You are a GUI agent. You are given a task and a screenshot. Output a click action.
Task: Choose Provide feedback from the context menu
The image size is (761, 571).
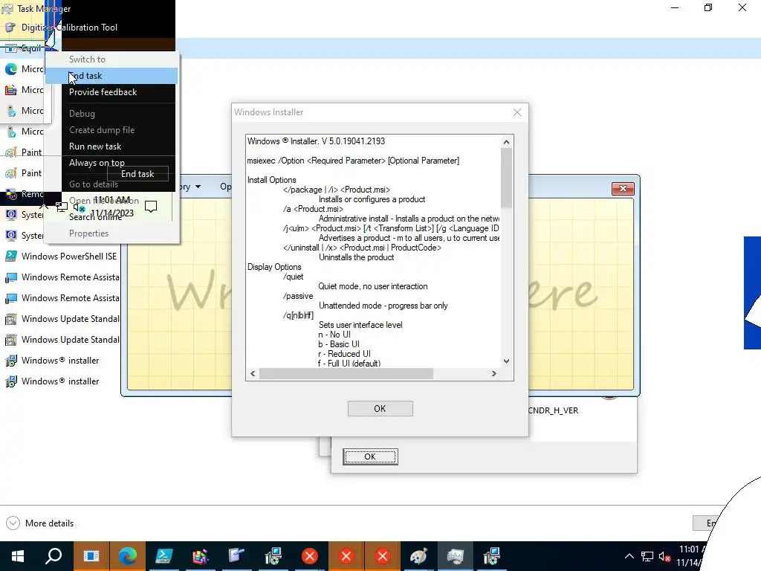pyautogui.click(x=103, y=92)
